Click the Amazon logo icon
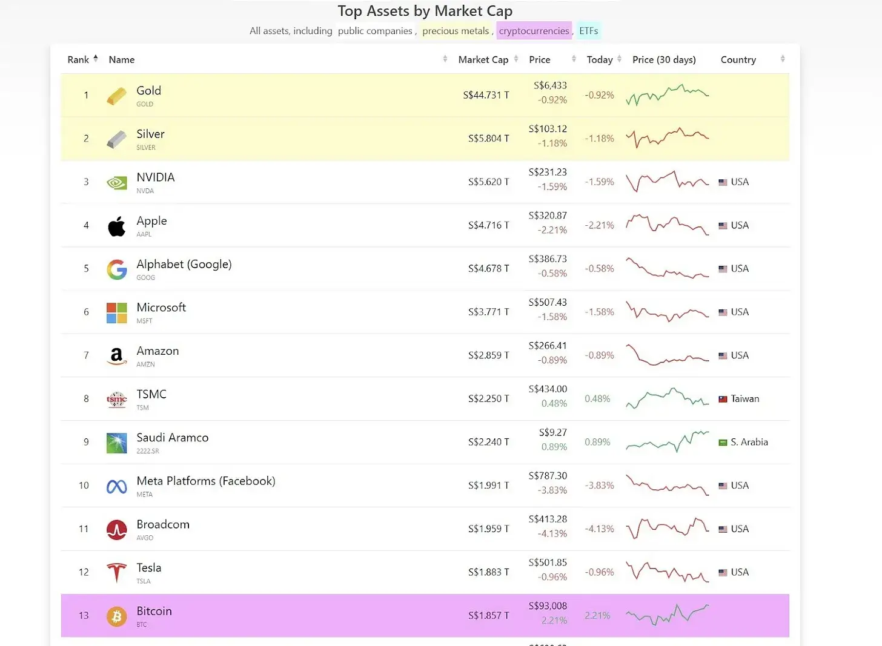882x646 pixels. tap(116, 356)
